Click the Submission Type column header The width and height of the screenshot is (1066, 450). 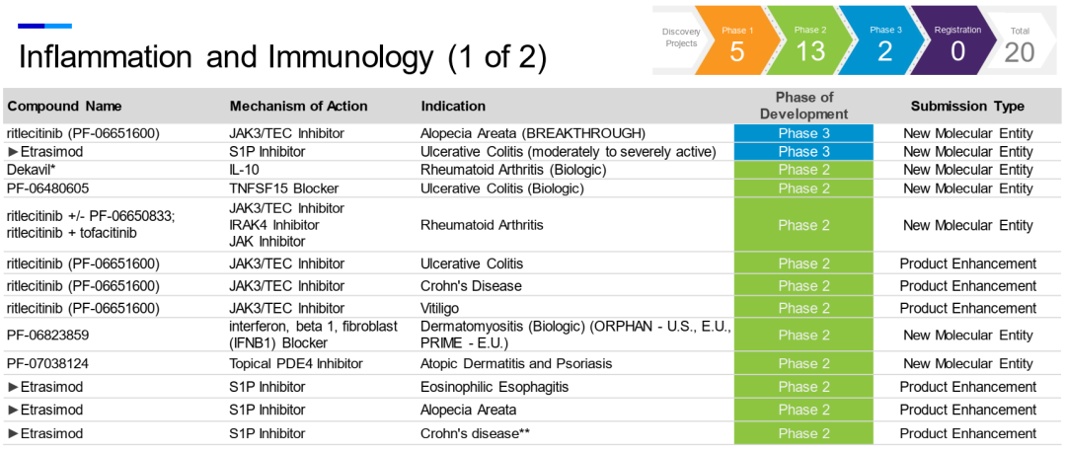point(967,106)
